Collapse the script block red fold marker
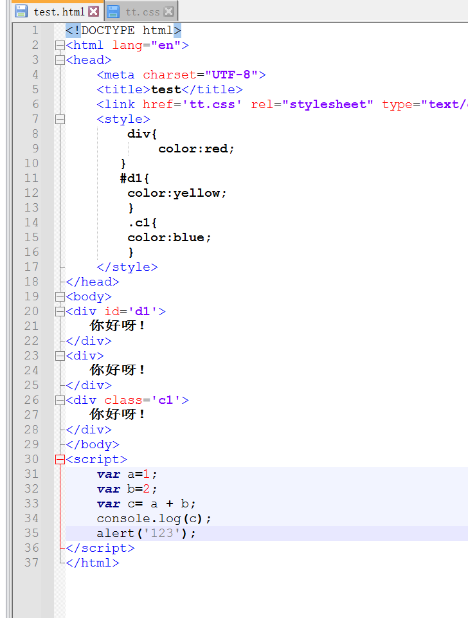This screenshot has width=468, height=618. point(60,460)
